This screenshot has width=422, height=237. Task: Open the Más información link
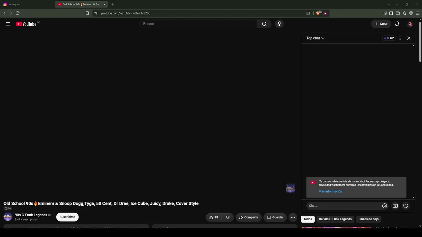(x=330, y=191)
